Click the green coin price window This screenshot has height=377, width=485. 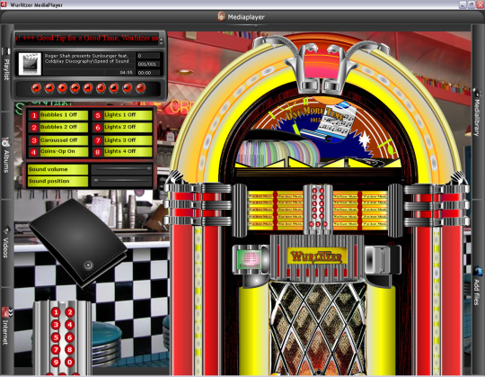coord(250,260)
